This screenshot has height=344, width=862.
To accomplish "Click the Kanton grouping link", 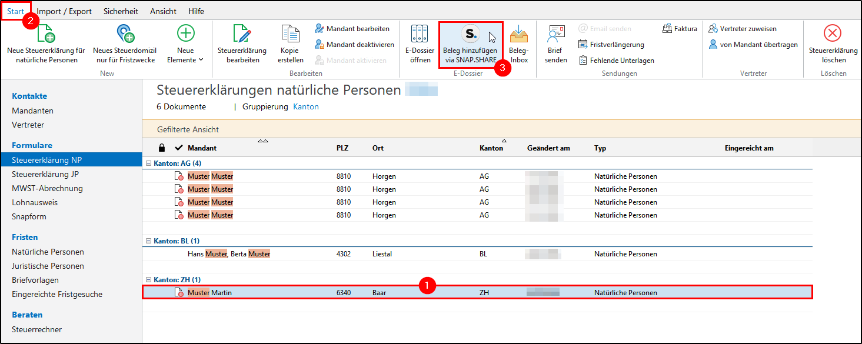I will coord(305,107).
